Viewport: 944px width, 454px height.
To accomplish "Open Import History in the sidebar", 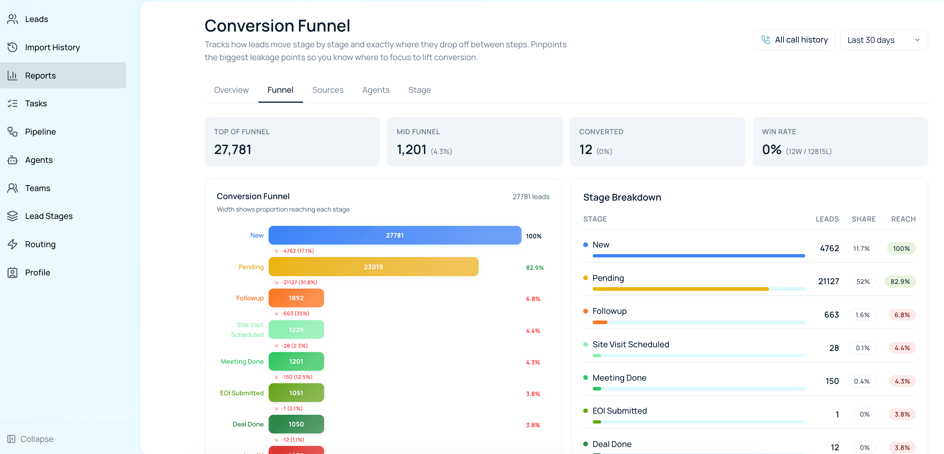I will pos(63,47).
